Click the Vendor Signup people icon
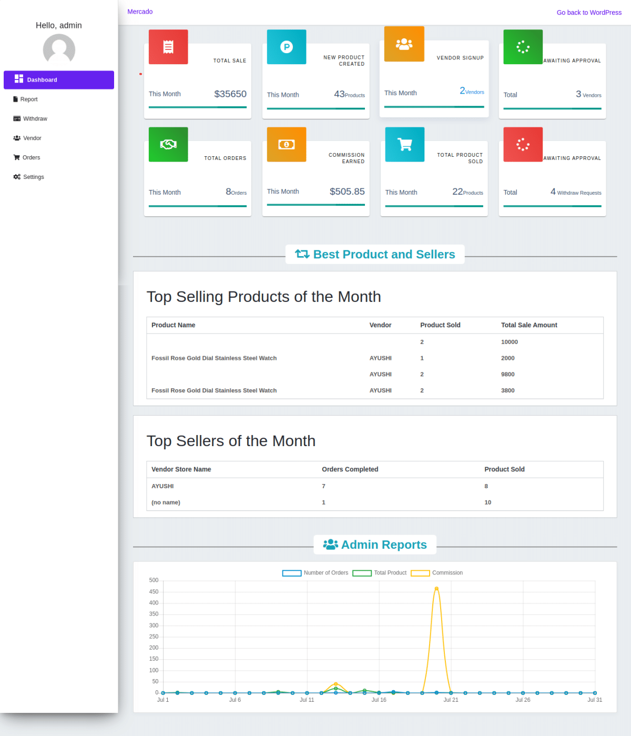Viewport: 631px width, 736px height. pyautogui.click(x=404, y=44)
